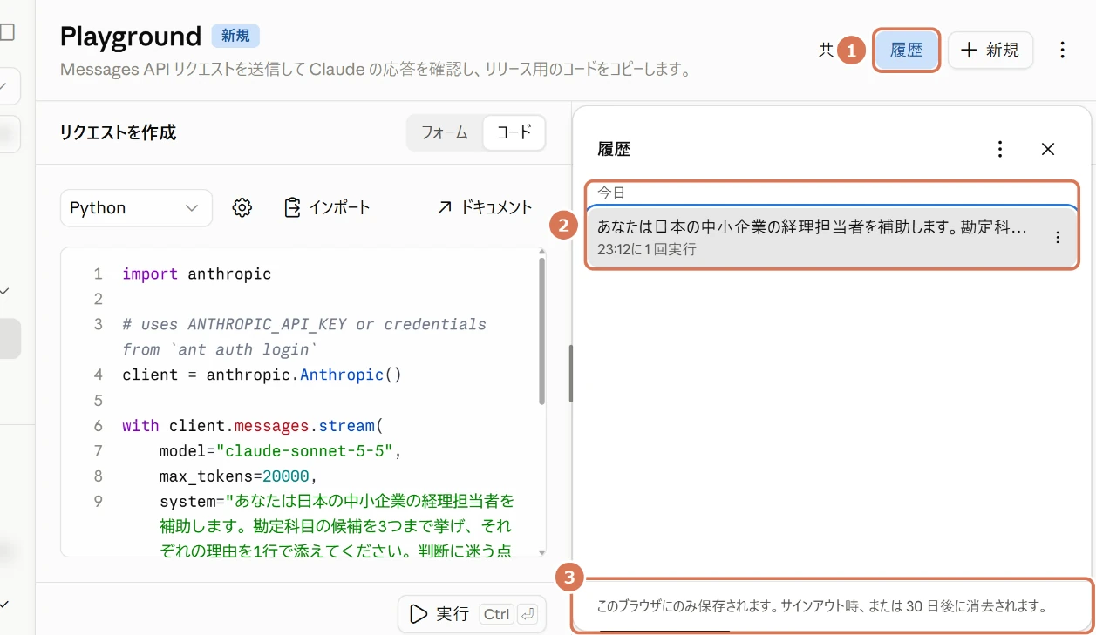Open the ドキュメント link

[484, 207]
